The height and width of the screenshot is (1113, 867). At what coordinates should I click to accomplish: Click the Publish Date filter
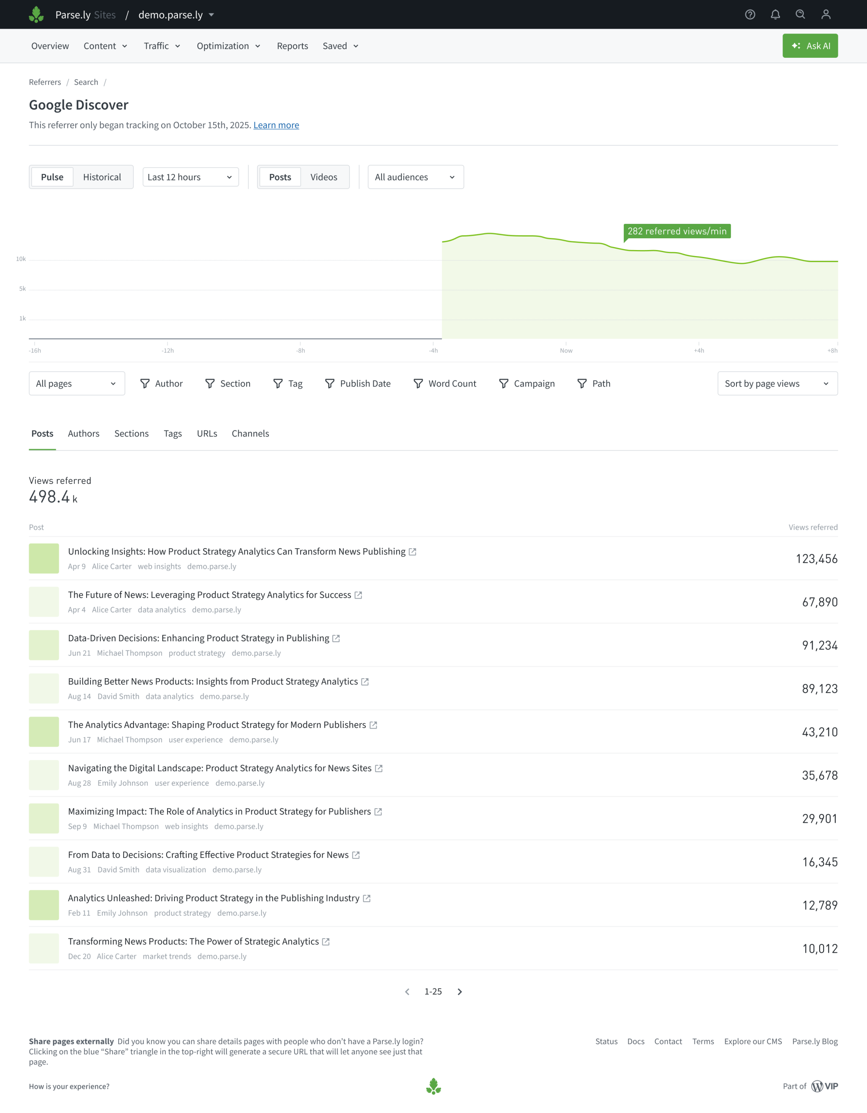(x=358, y=383)
